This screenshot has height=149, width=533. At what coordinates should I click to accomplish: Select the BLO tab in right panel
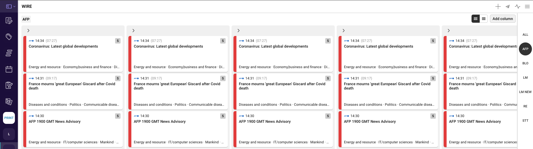pyautogui.click(x=525, y=63)
